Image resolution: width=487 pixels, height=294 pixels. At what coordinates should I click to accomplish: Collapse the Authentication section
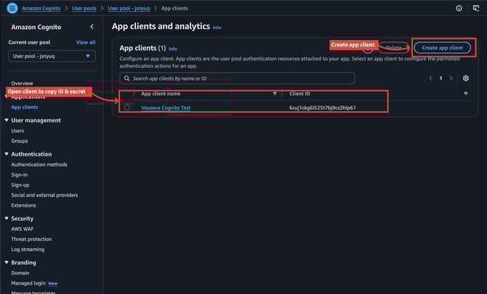click(7, 154)
